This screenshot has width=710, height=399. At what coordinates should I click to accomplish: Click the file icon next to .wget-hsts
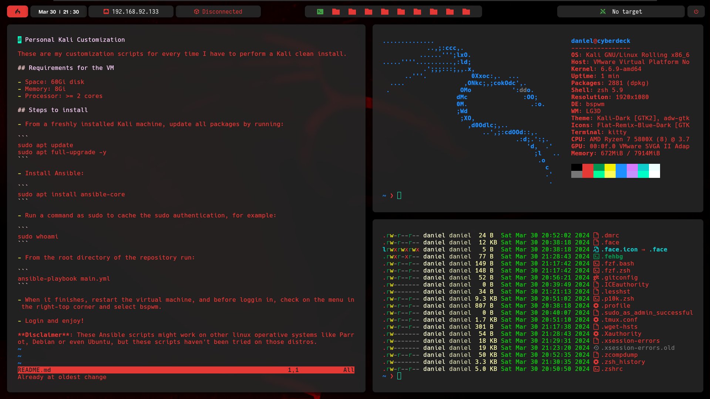596,327
